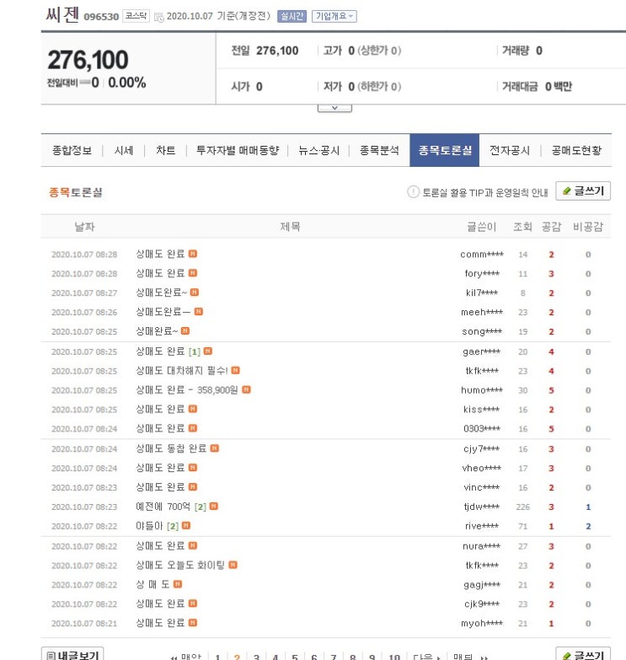Open the 기업개요 dropdown

coord(334,16)
